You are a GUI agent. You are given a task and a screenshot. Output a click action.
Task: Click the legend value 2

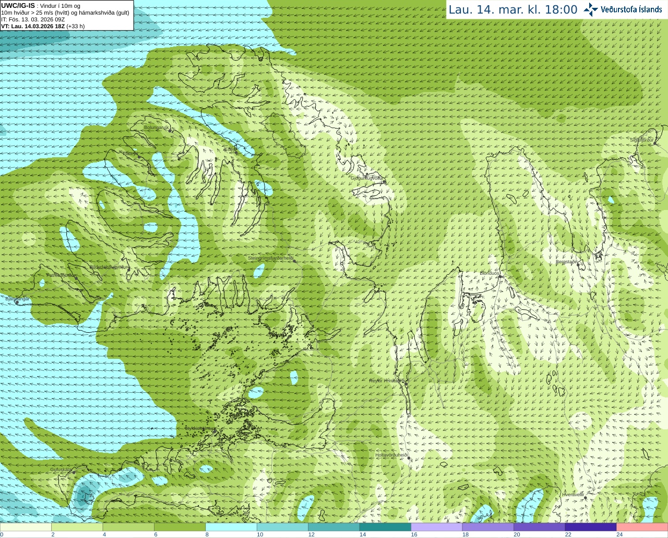click(53, 534)
